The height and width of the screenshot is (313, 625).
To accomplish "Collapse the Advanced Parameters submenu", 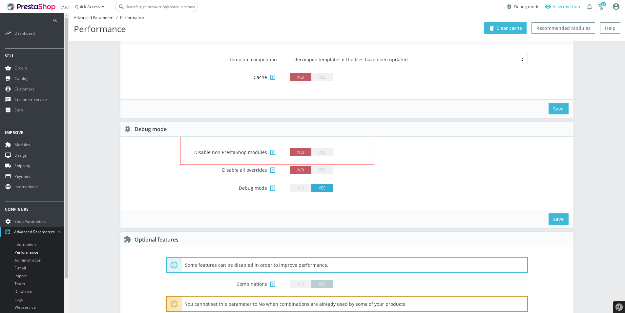I will (59, 232).
